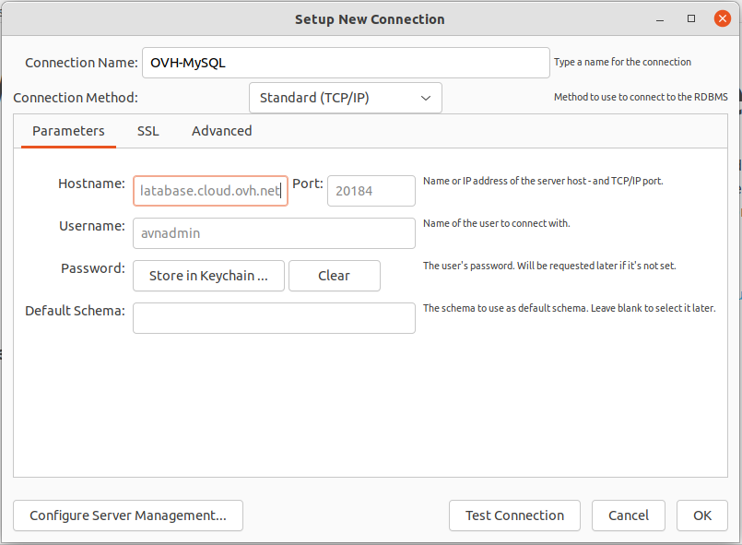Click the Hostname label text
This screenshot has width=742, height=545.
(x=91, y=184)
